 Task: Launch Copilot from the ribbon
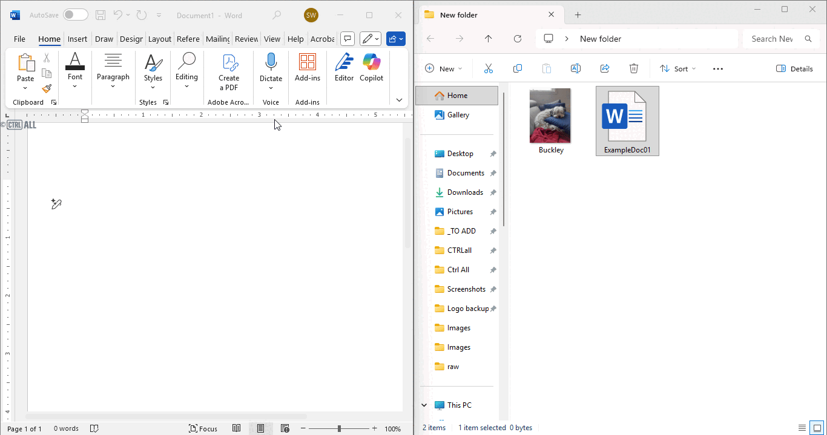pos(371,69)
